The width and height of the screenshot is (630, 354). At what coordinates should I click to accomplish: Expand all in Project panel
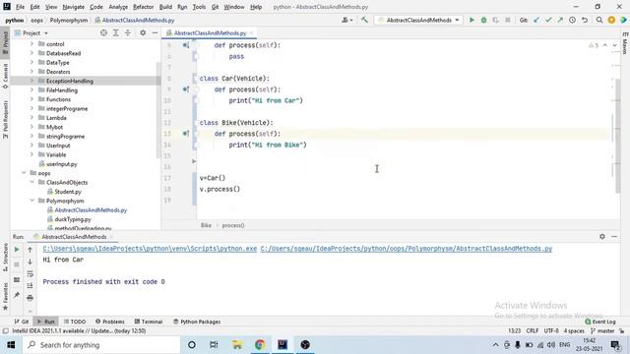pos(116,32)
